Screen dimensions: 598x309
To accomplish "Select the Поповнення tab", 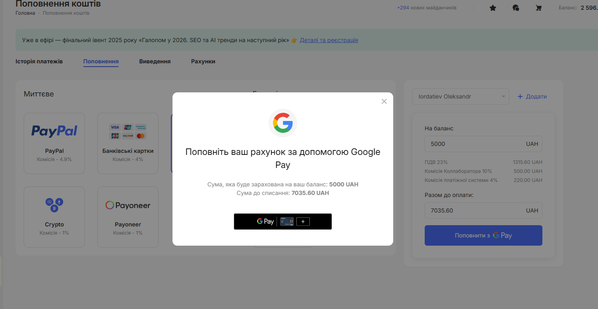I will pyautogui.click(x=101, y=61).
